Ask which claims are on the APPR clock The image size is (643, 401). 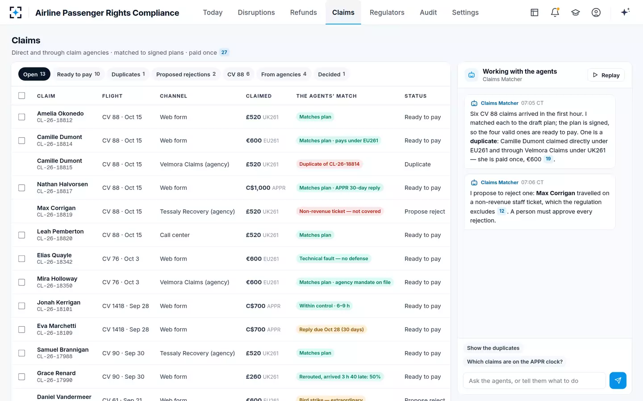point(515,362)
